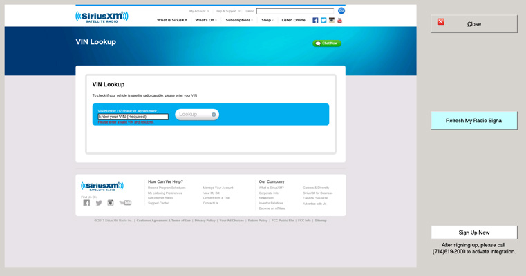Screen dimensions: 526x276
Task: Click the SiriusXM logo in the footer
Action: (x=102, y=186)
